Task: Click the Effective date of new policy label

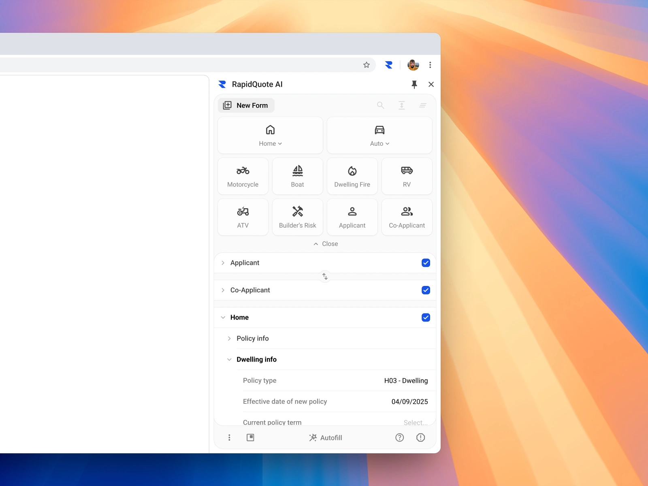Action: pos(285,402)
